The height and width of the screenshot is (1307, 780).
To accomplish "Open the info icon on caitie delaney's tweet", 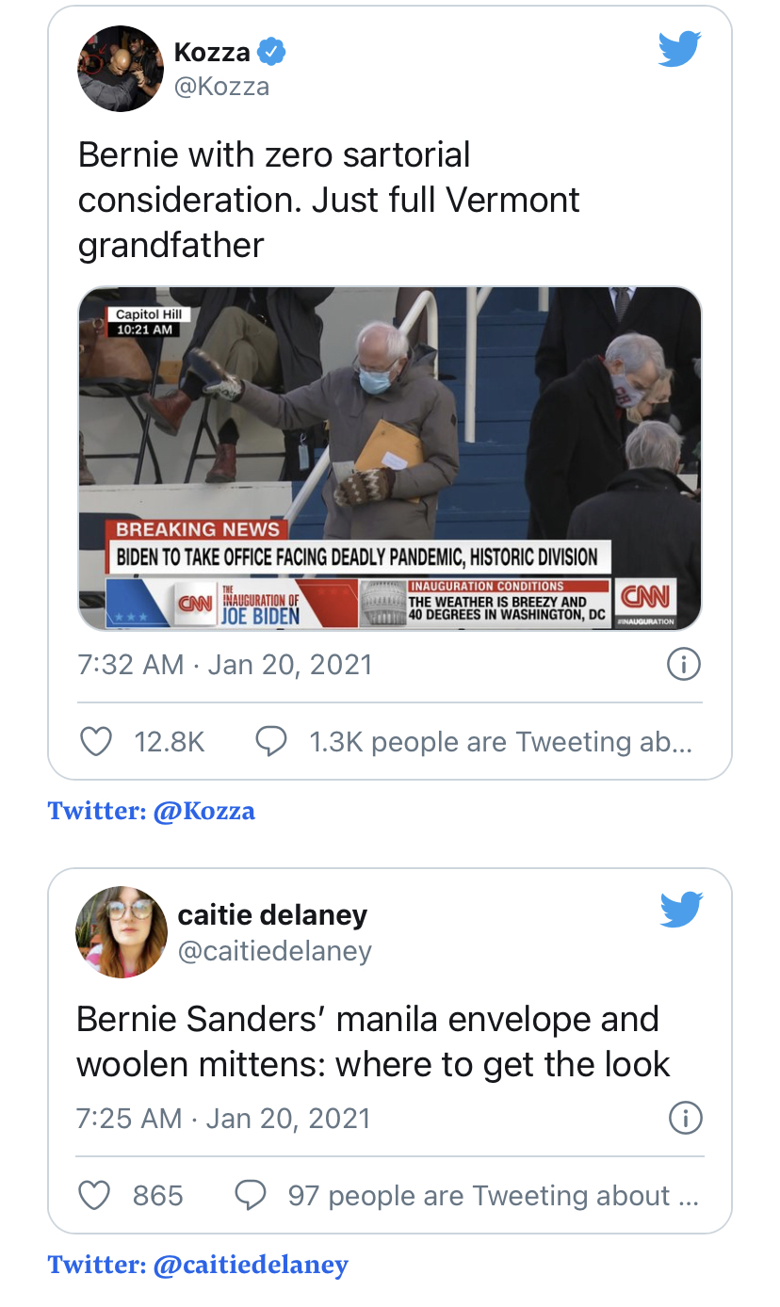I will pos(685,1118).
